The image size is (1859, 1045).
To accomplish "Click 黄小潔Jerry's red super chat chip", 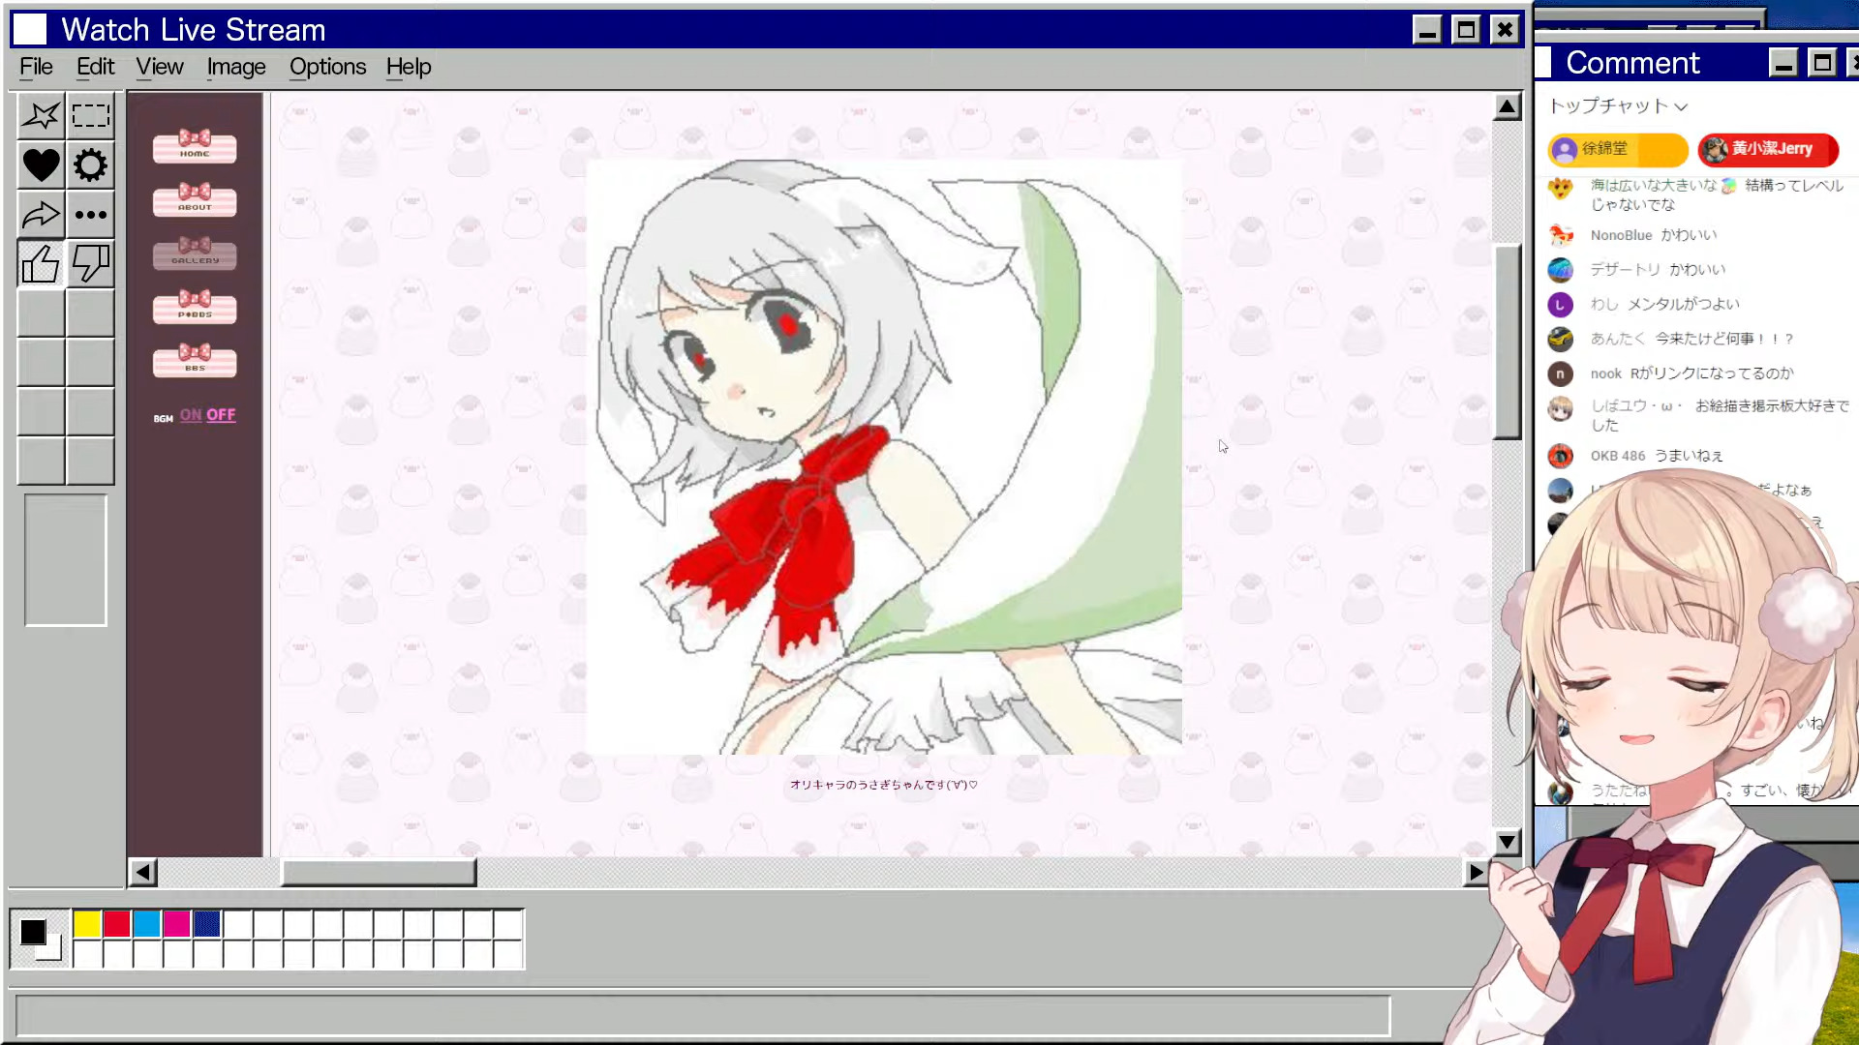I will pyautogui.click(x=1768, y=149).
